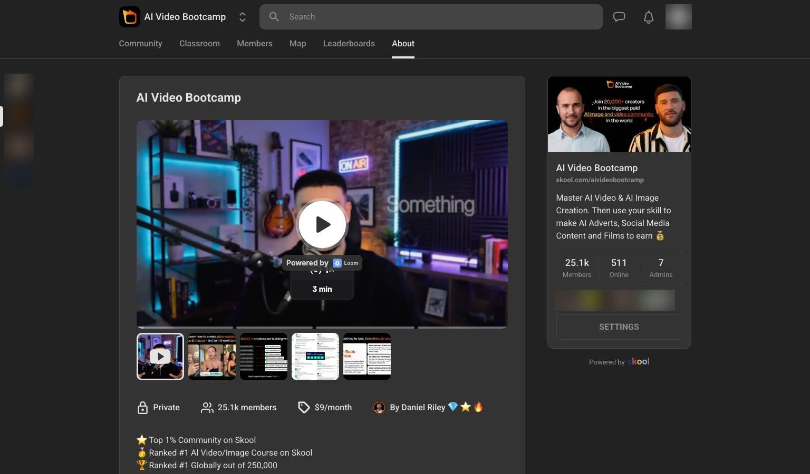This screenshot has height=474, width=810.
Task: Switch to the Members tab
Action: pyautogui.click(x=255, y=44)
